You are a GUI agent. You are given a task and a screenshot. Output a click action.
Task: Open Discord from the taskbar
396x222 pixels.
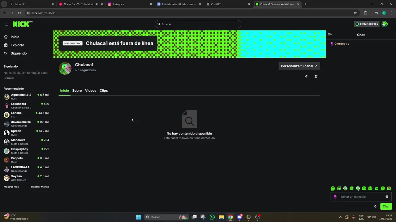click(239, 217)
